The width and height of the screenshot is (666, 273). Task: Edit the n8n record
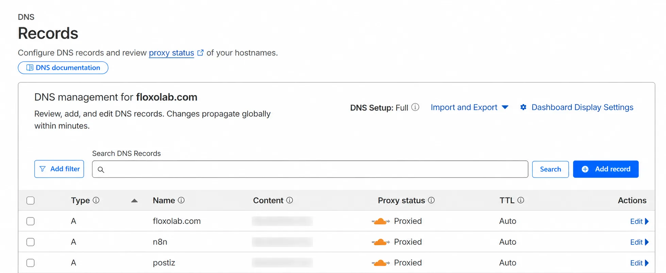coord(639,242)
